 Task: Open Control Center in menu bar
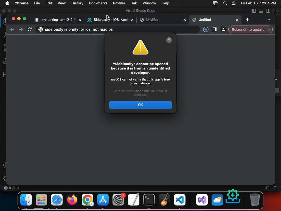tap(234, 3)
